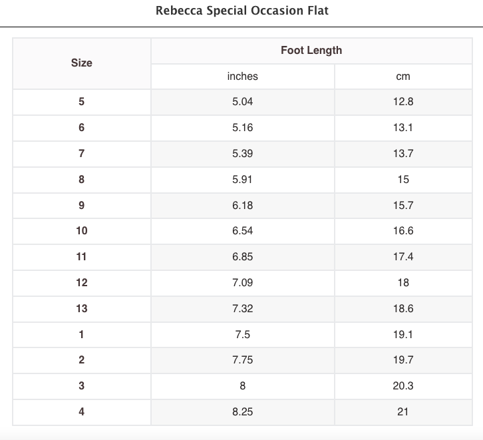Click the 18.6 cm value
Viewport: 483px width, 440px height.
pyautogui.click(x=402, y=309)
